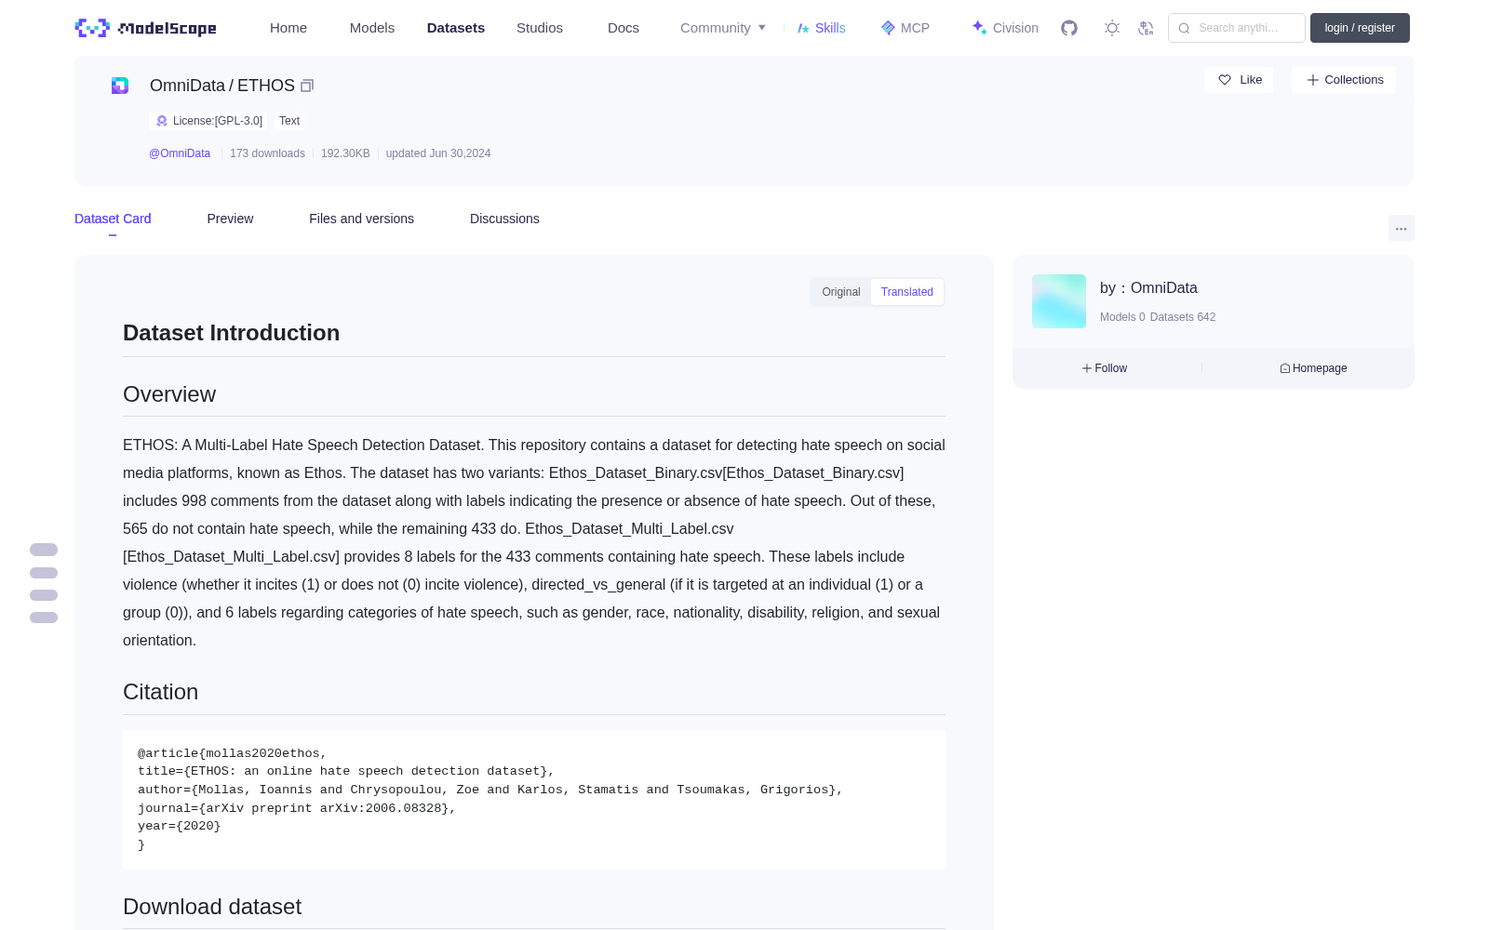The height and width of the screenshot is (930, 1489).
Task: Jump to the second outline section marker
Action: pyautogui.click(x=44, y=573)
